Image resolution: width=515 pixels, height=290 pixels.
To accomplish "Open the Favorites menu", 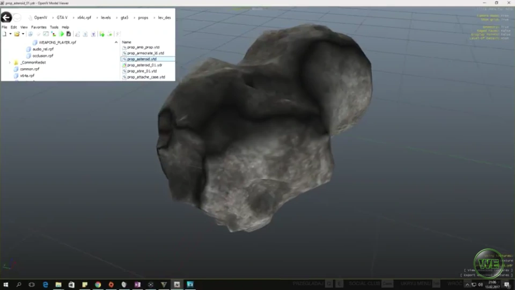I will click(x=39, y=27).
